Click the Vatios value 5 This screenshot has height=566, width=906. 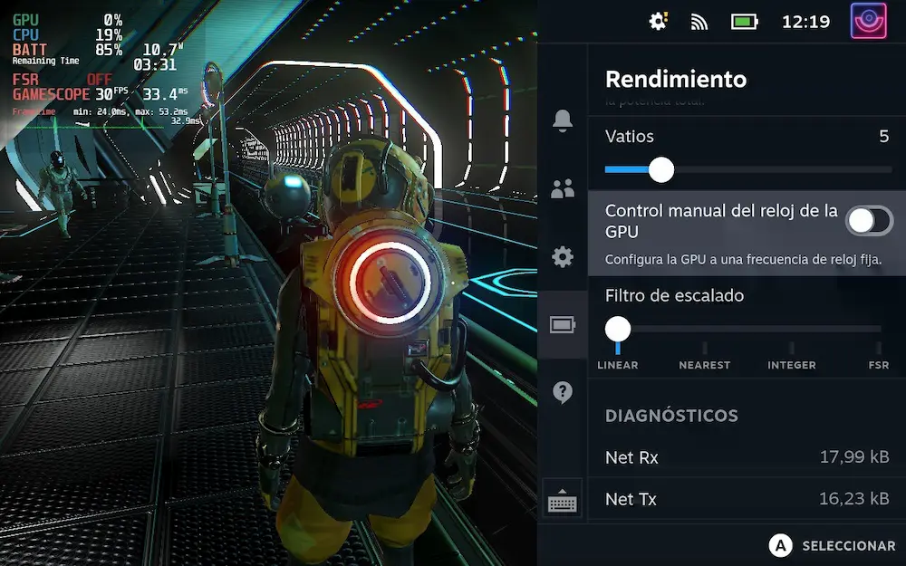tap(883, 137)
